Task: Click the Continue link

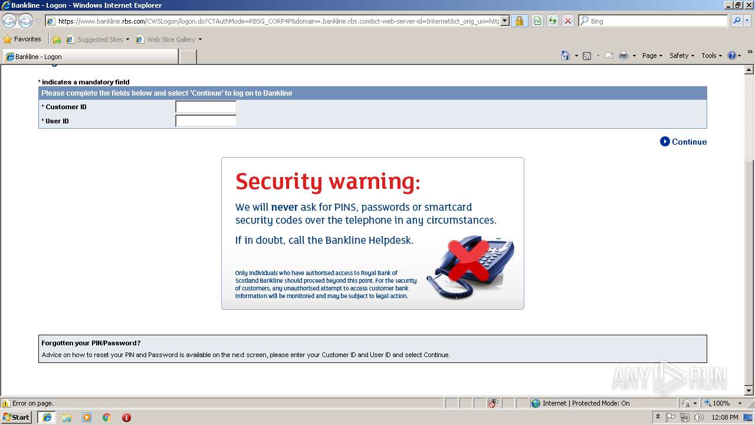Action: click(689, 142)
